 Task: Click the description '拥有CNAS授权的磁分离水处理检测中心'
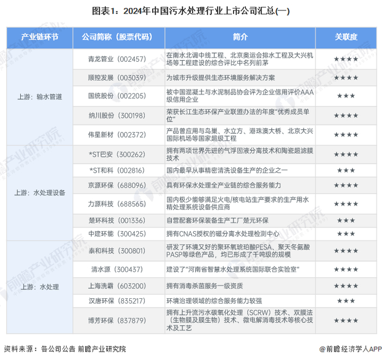pyautogui.click(x=223, y=234)
